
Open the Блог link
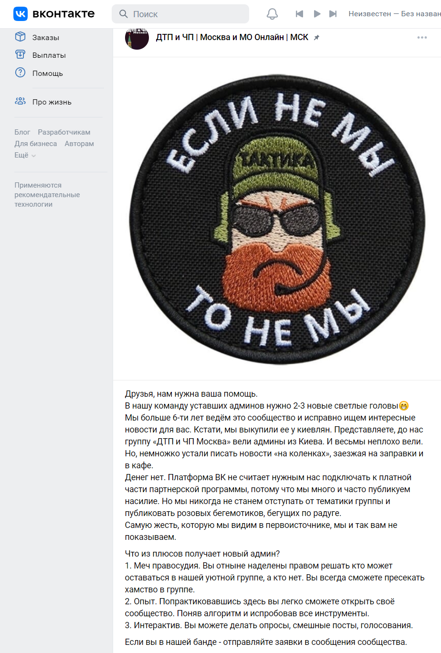pyautogui.click(x=22, y=132)
